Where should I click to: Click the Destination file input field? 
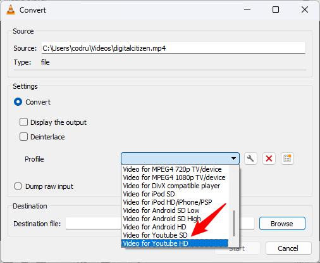(160, 223)
